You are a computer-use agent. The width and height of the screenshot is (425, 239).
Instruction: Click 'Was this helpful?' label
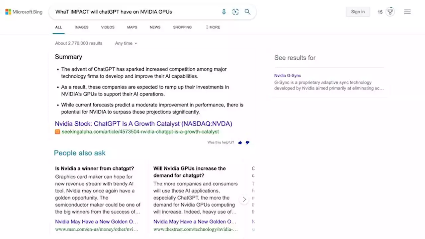click(x=221, y=143)
